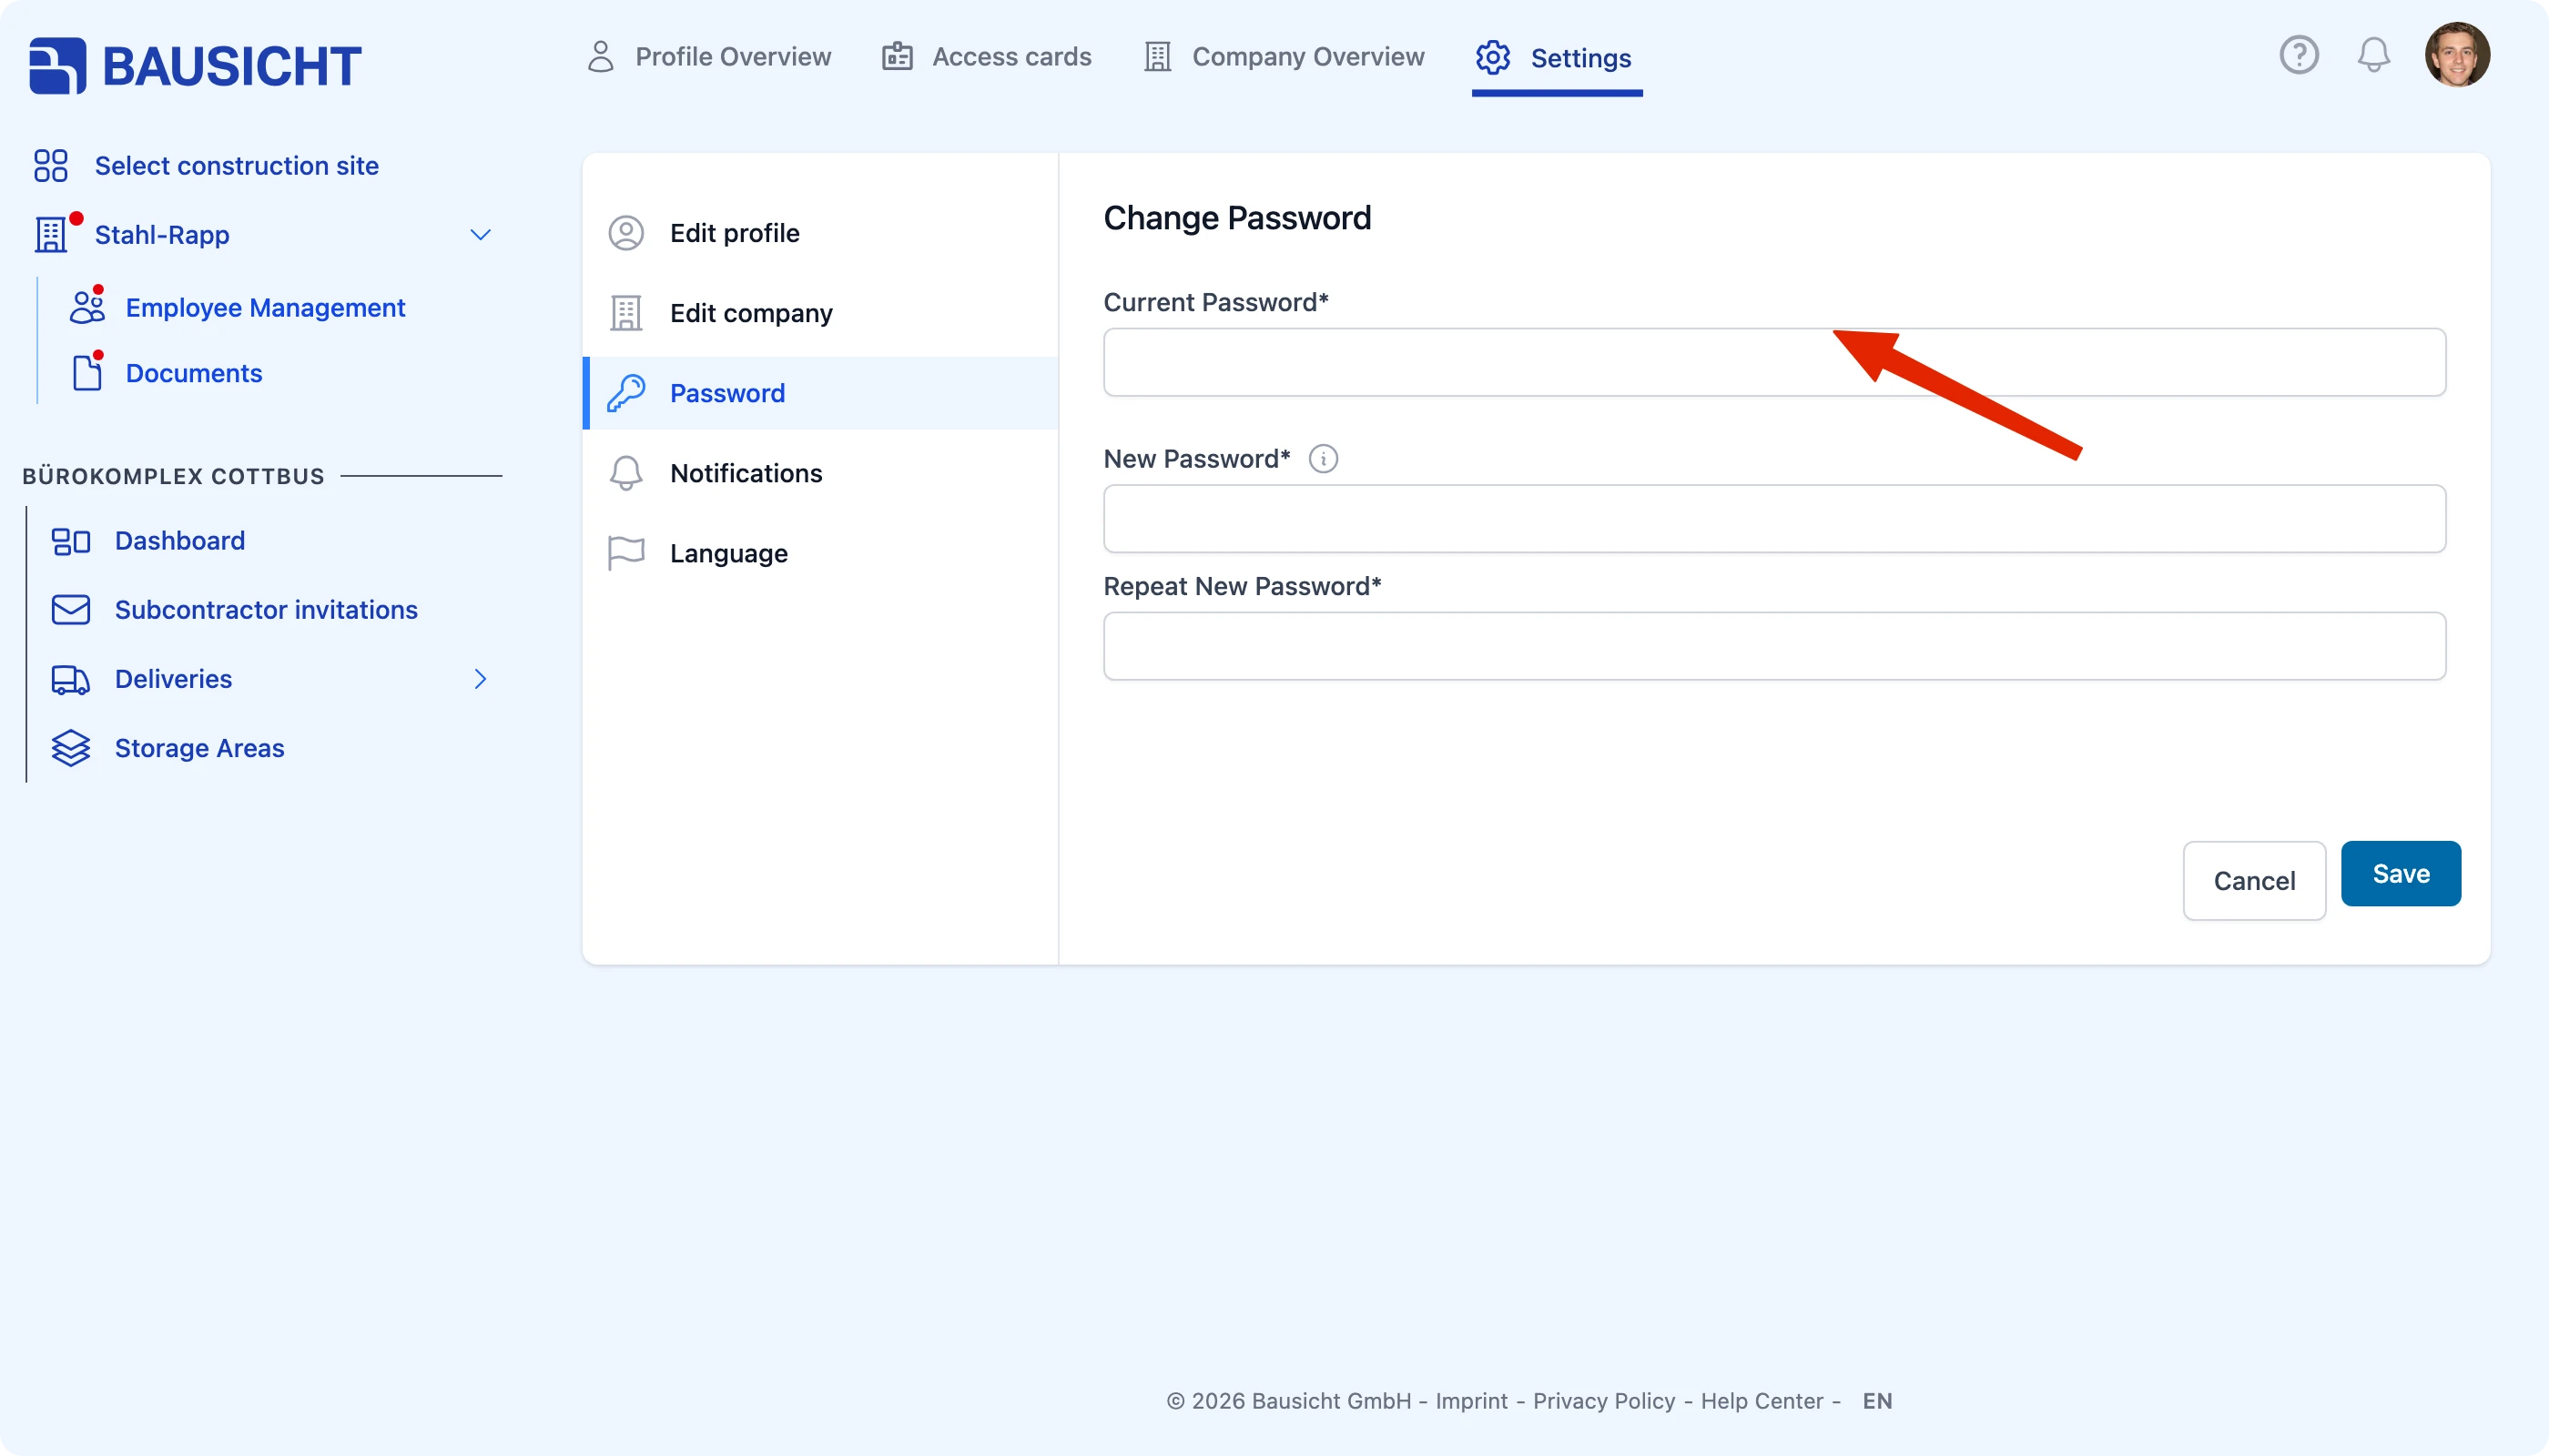Open notifications bell in header
This screenshot has height=1456, width=2549.
click(2373, 55)
